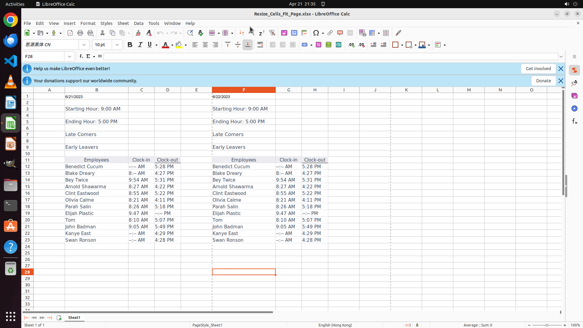Click the Get involved button
Viewport: 583px width, 328px height.
(538, 69)
